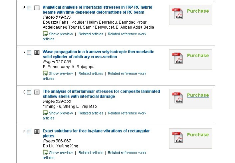Click document icon beside article 8 title
The image size is (235, 163).
point(37,92)
